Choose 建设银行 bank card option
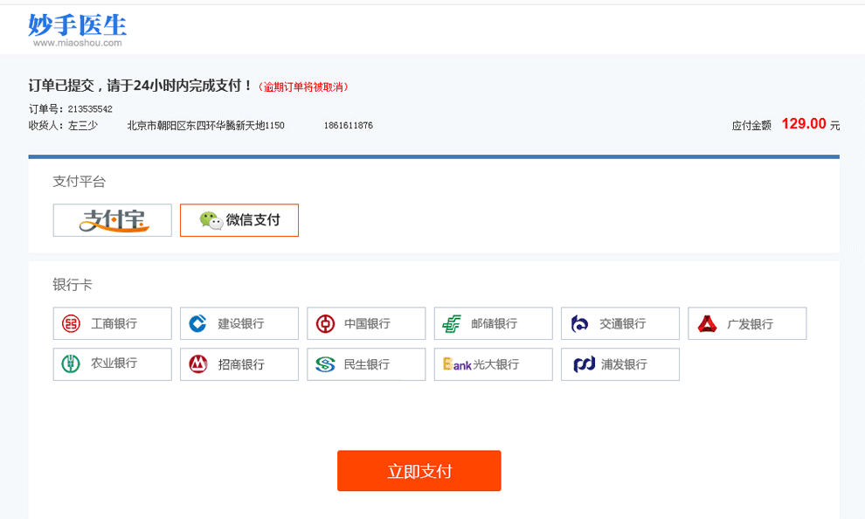This screenshot has width=865, height=519. [x=239, y=323]
